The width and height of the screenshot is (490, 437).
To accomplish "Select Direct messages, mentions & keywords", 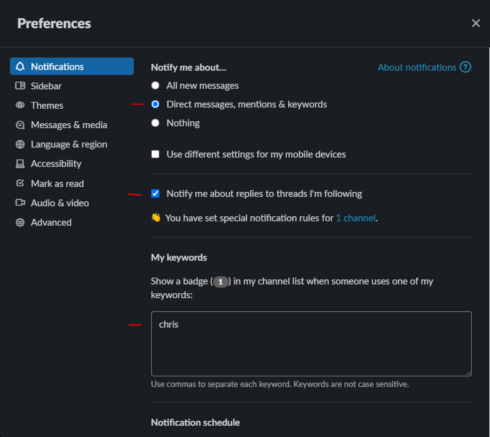I will tap(156, 104).
